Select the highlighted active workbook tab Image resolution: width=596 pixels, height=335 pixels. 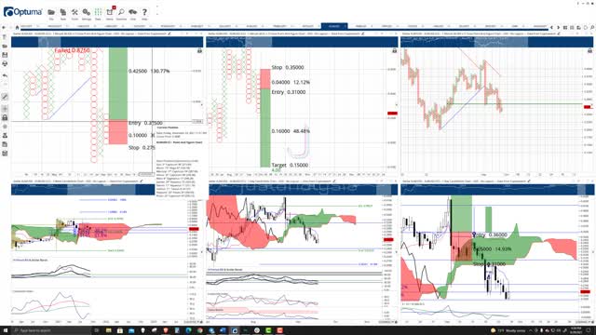click(x=334, y=26)
